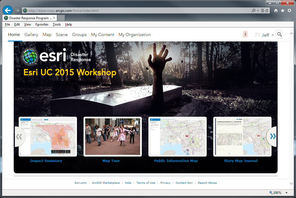Click the Report Abuse footer link
The width and height of the screenshot is (296, 198).
click(x=207, y=183)
